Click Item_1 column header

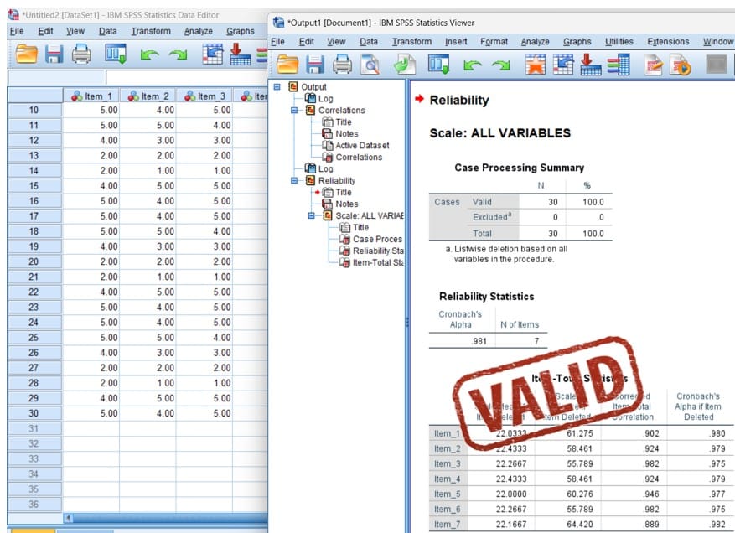point(91,96)
